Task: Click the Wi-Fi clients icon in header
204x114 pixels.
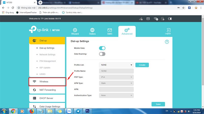Action: (156, 19)
